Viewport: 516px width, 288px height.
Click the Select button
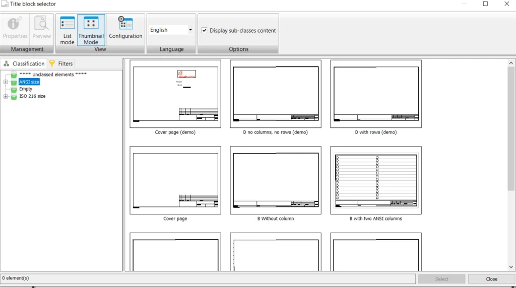pos(441,279)
